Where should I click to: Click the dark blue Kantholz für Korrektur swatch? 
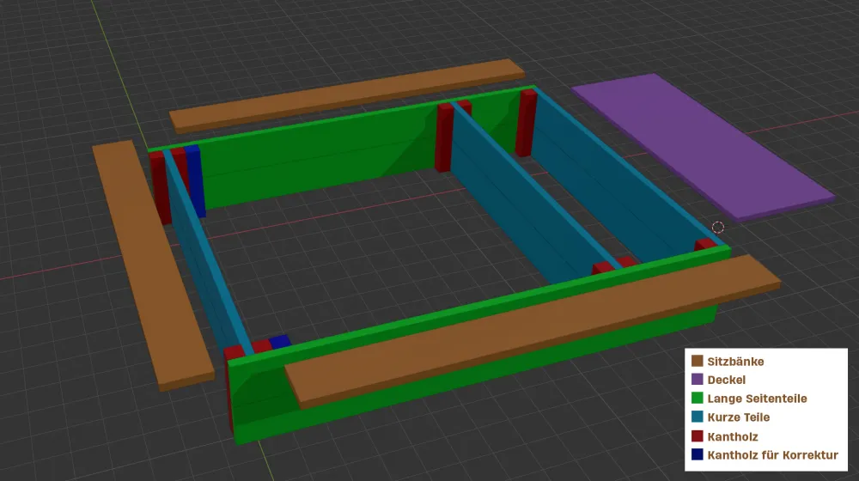(697, 454)
